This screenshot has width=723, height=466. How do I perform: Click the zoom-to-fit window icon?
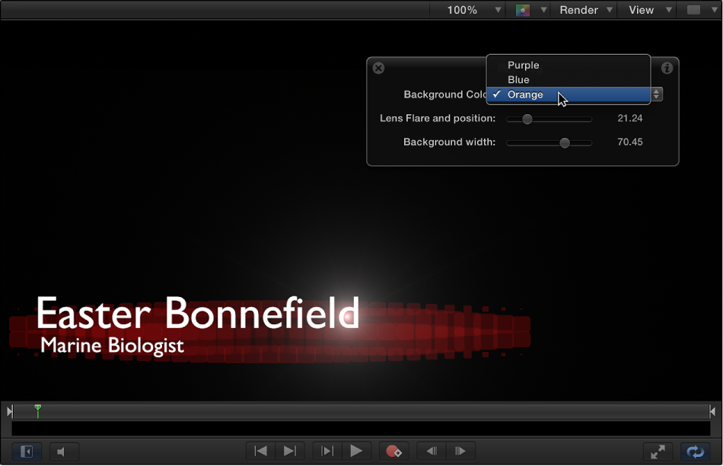[x=658, y=451]
